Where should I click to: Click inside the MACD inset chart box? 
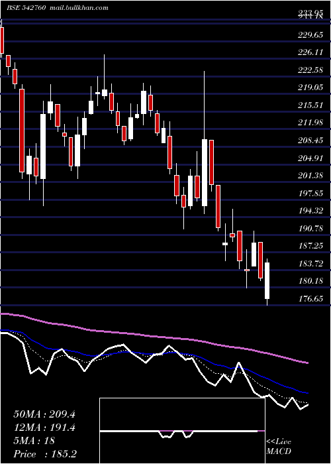(x=182, y=431)
